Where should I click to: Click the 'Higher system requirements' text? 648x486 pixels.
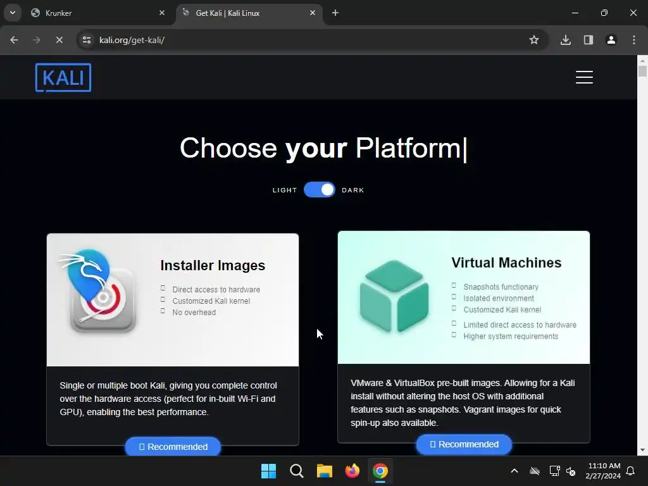[511, 337]
